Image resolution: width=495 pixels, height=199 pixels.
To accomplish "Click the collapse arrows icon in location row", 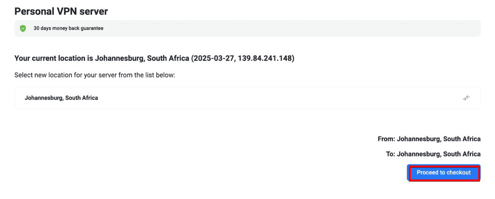I will pyautogui.click(x=466, y=98).
